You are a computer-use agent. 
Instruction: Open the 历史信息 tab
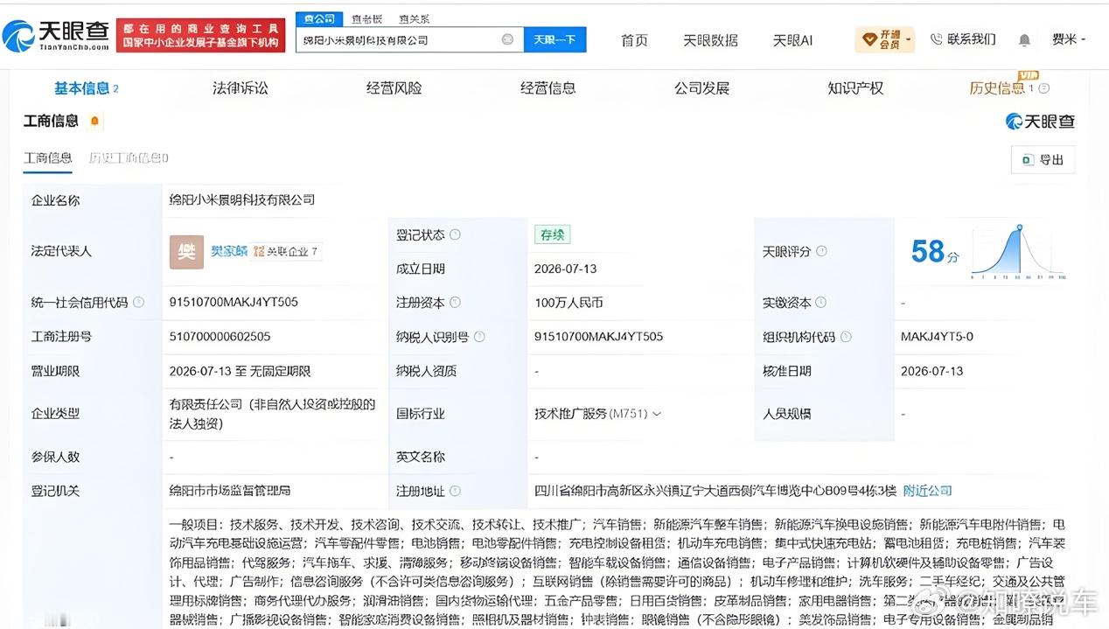pyautogui.click(x=997, y=87)
